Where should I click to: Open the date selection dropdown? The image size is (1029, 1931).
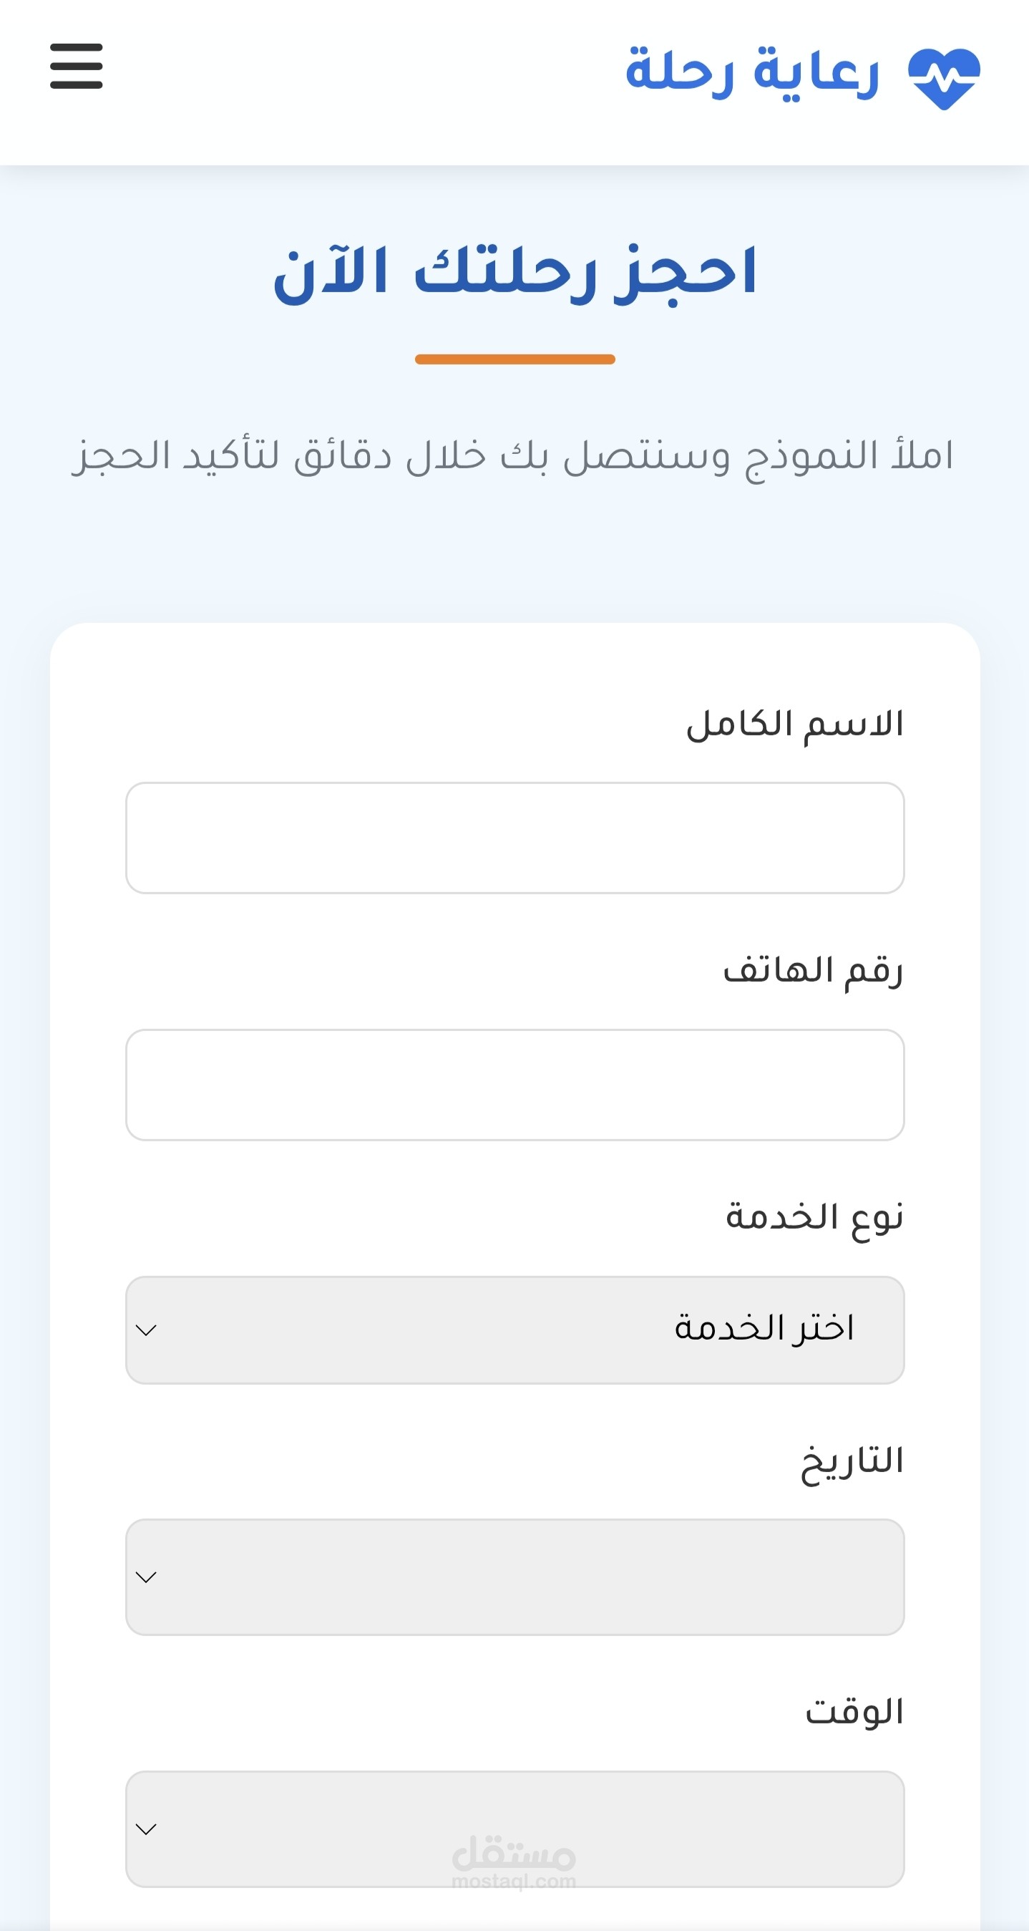coord(515,1577)
